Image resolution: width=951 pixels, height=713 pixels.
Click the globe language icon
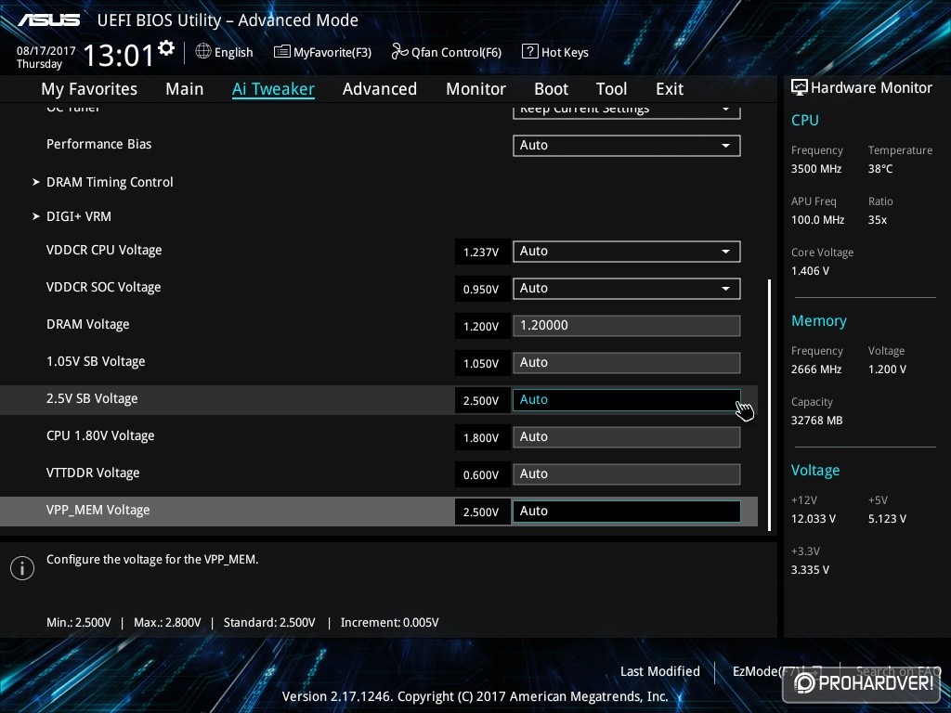click(203, 52)
